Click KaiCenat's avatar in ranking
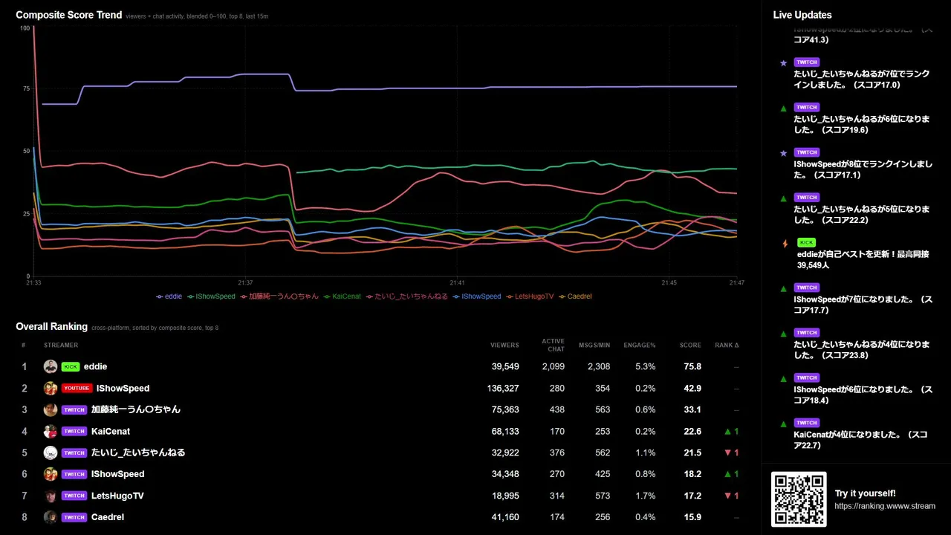Viewport: 951px width, 535px height. tap(51, 431)
